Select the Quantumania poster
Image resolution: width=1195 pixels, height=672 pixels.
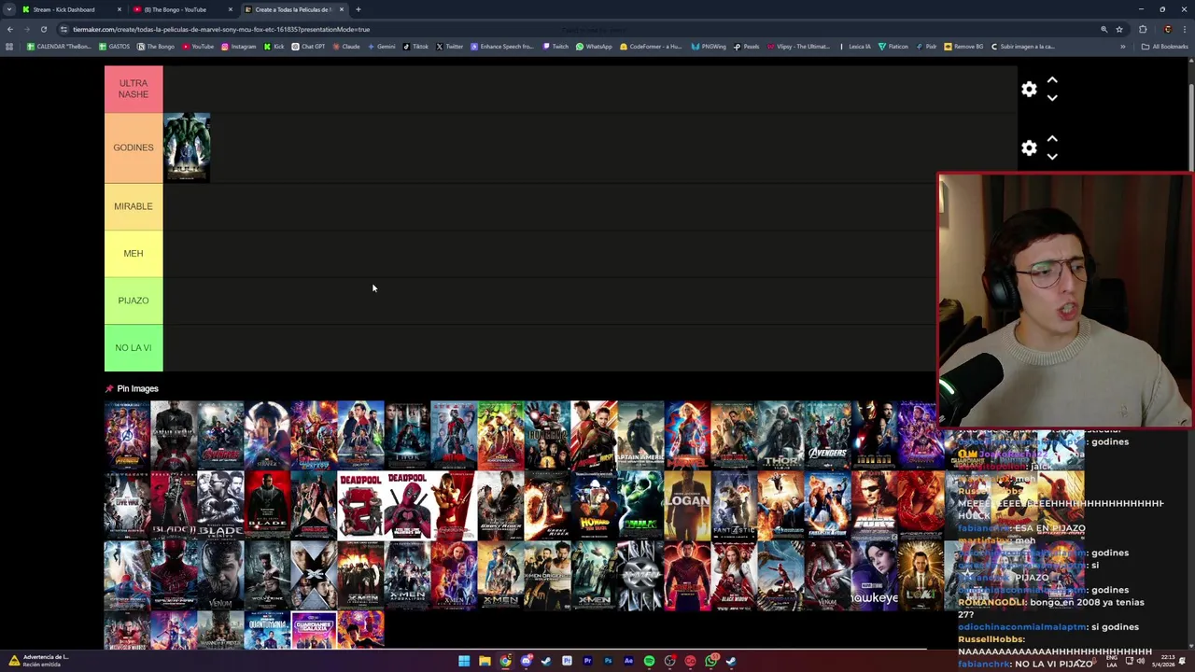point(267,630)
